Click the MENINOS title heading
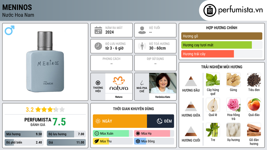The image size is (267, 150). [x=17, y=7]
